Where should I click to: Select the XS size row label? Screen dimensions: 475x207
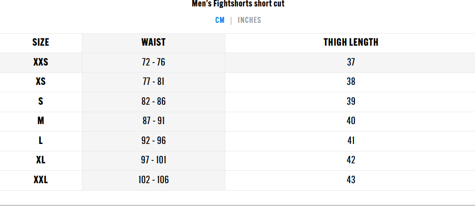pos(41,81)
